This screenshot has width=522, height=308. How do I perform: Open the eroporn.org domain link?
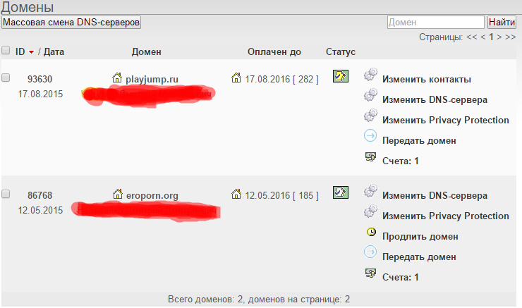(x=152, y=195)
